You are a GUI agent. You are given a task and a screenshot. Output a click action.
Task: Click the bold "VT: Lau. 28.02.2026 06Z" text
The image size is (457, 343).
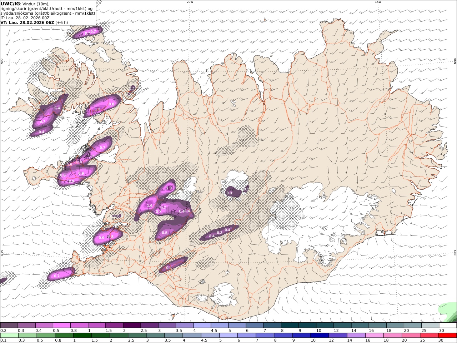click(x=27, y=23)
